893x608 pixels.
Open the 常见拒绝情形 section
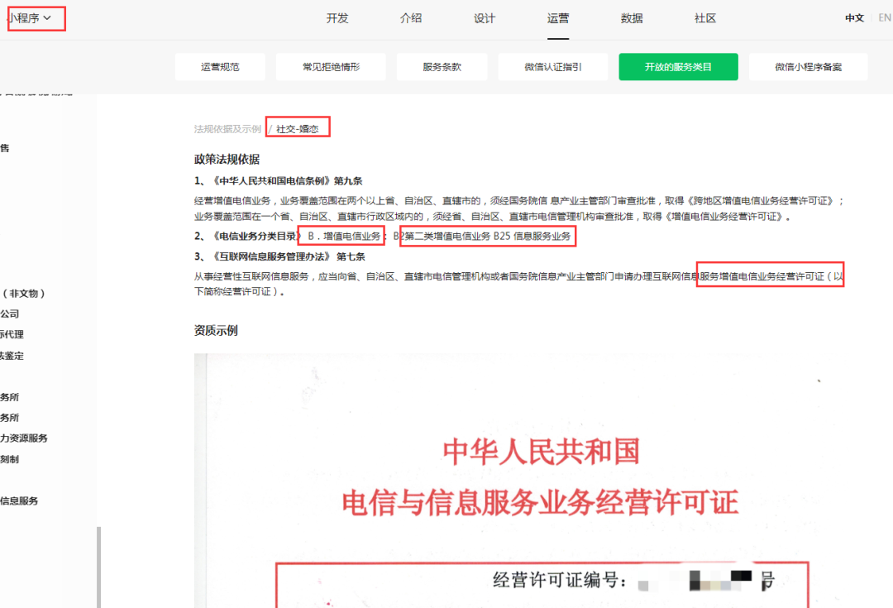(331, 67)
